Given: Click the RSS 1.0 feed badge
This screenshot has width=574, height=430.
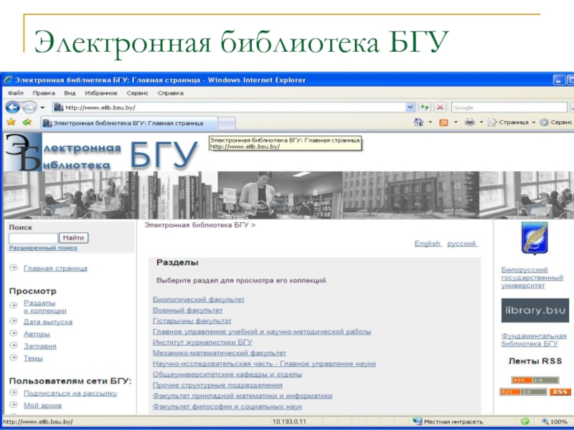Looking at the screenshot, I should pos(535,381).
